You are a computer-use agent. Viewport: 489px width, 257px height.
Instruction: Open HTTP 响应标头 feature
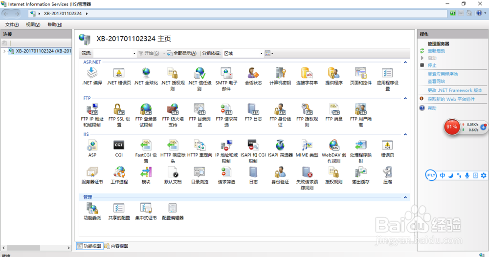173,151
